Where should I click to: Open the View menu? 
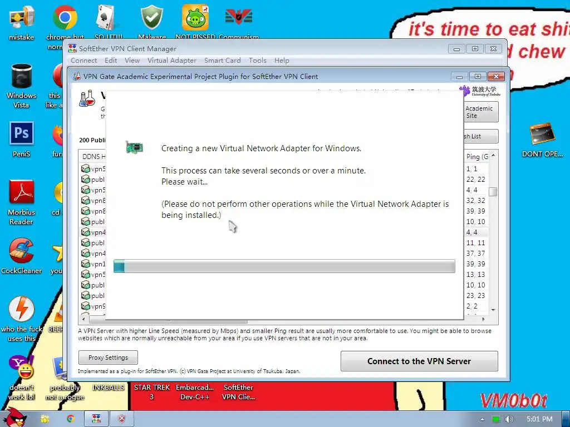point(132,61)
